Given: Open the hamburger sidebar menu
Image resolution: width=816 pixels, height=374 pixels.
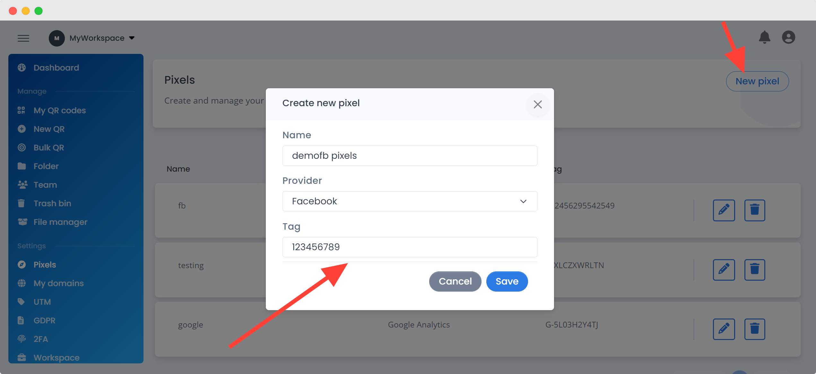Looking at the screenshot, I should (23, 38).
